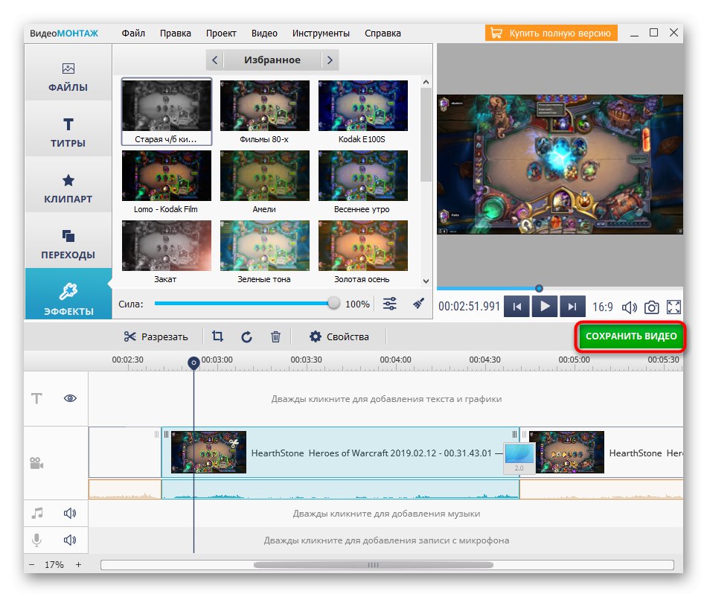This screenshot has height=597, width=707.
Task: Click the preview playback progress handle
Action: click(x=539, y=288)
